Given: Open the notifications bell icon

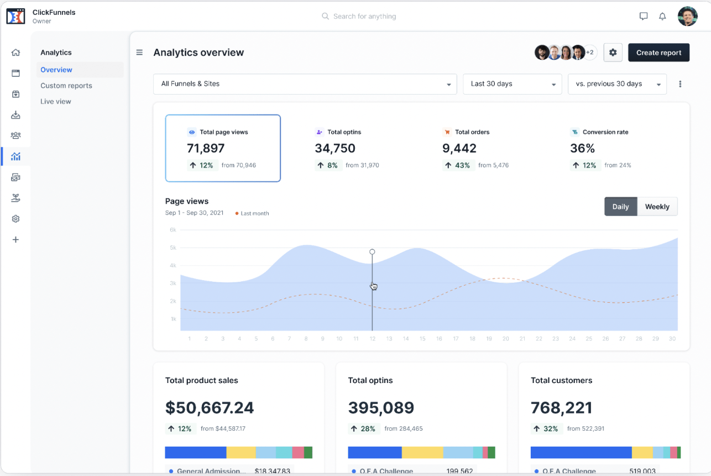Looking at the screenshot, I should 662,16.
